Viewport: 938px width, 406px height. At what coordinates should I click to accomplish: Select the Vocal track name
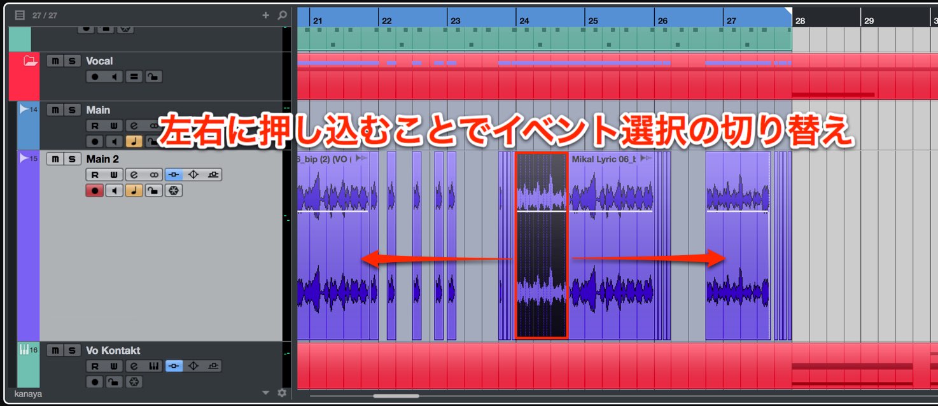pyautogui.click(x=99, y=61)
